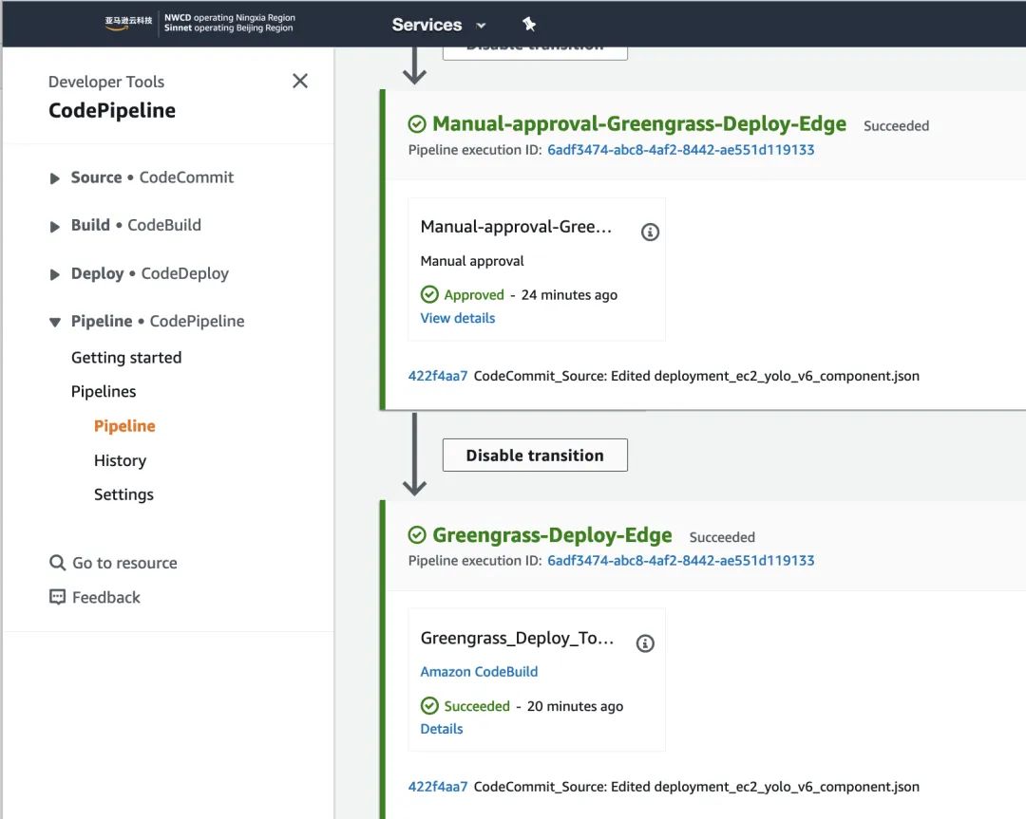Open the 422f4aa7 commit link in the Greengrass stage
Viewport: 1026px width, 819px height.
click(x=438, y=787)
